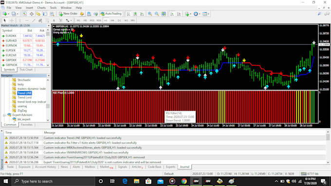
Task: Open the Tools menu
Action: (53, 8)
